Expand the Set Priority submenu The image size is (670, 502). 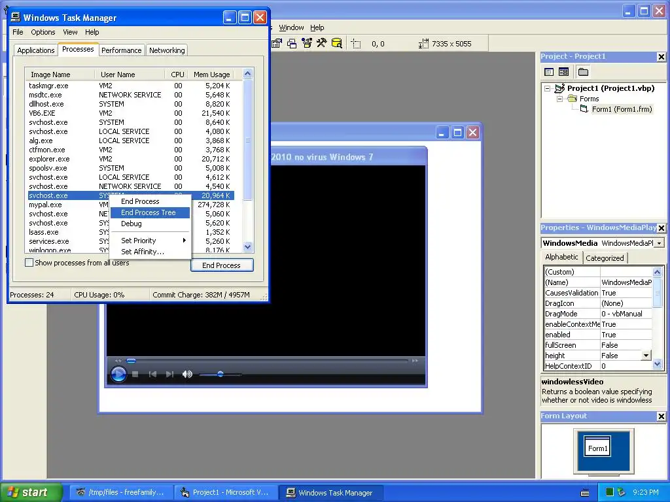(x=150, y=241)
